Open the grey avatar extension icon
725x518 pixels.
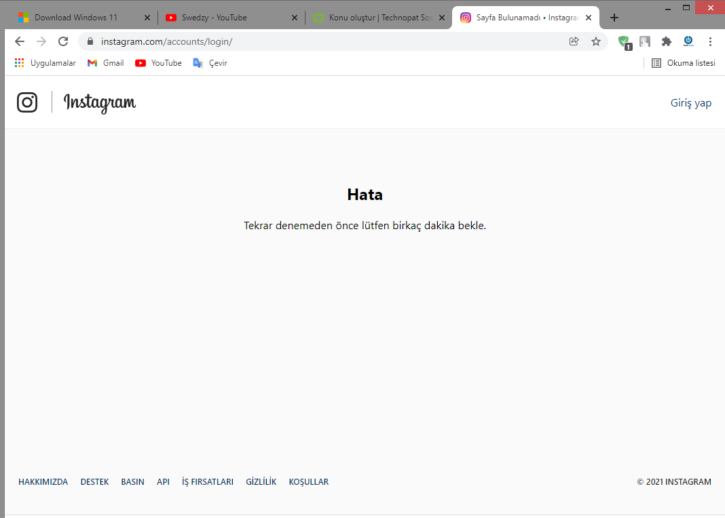(644, 41)
